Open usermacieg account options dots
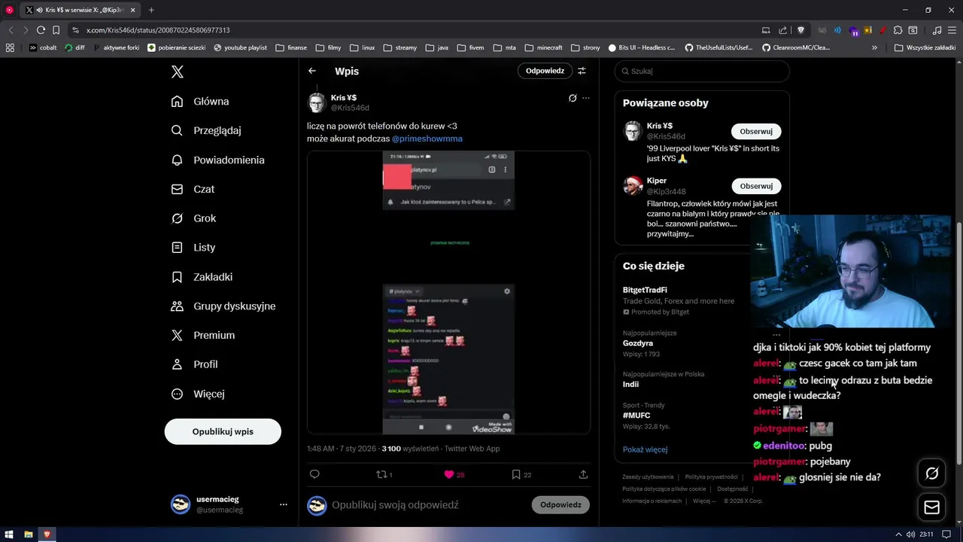 [283, 504]
